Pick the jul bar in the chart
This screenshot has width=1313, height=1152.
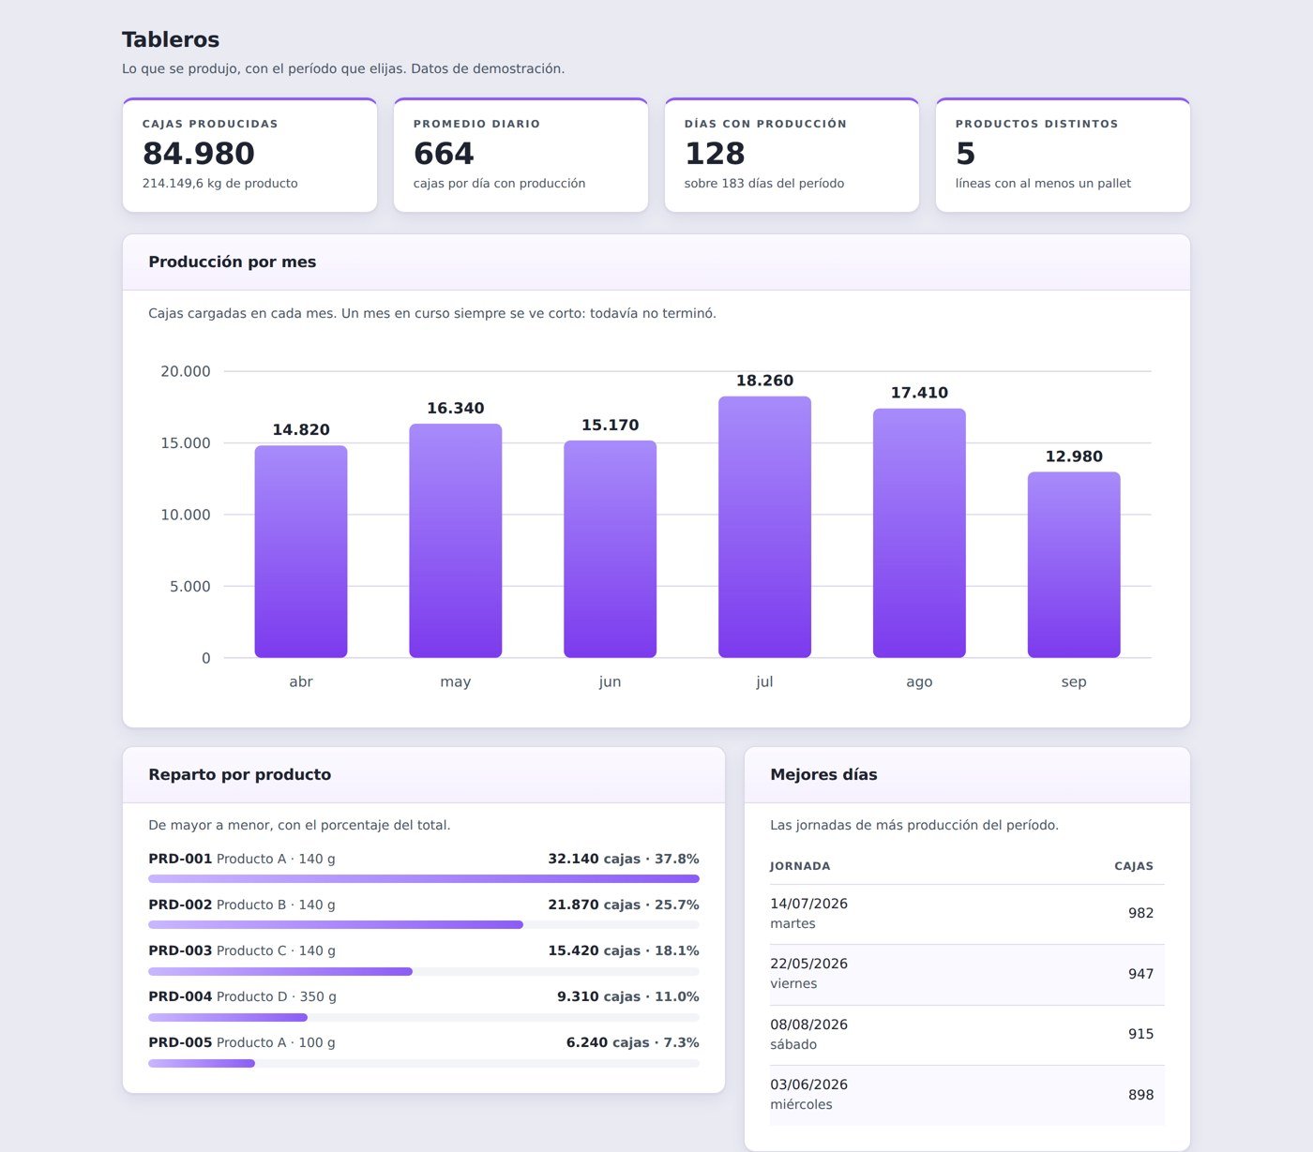pyautogui.click(x=764, y=527)
